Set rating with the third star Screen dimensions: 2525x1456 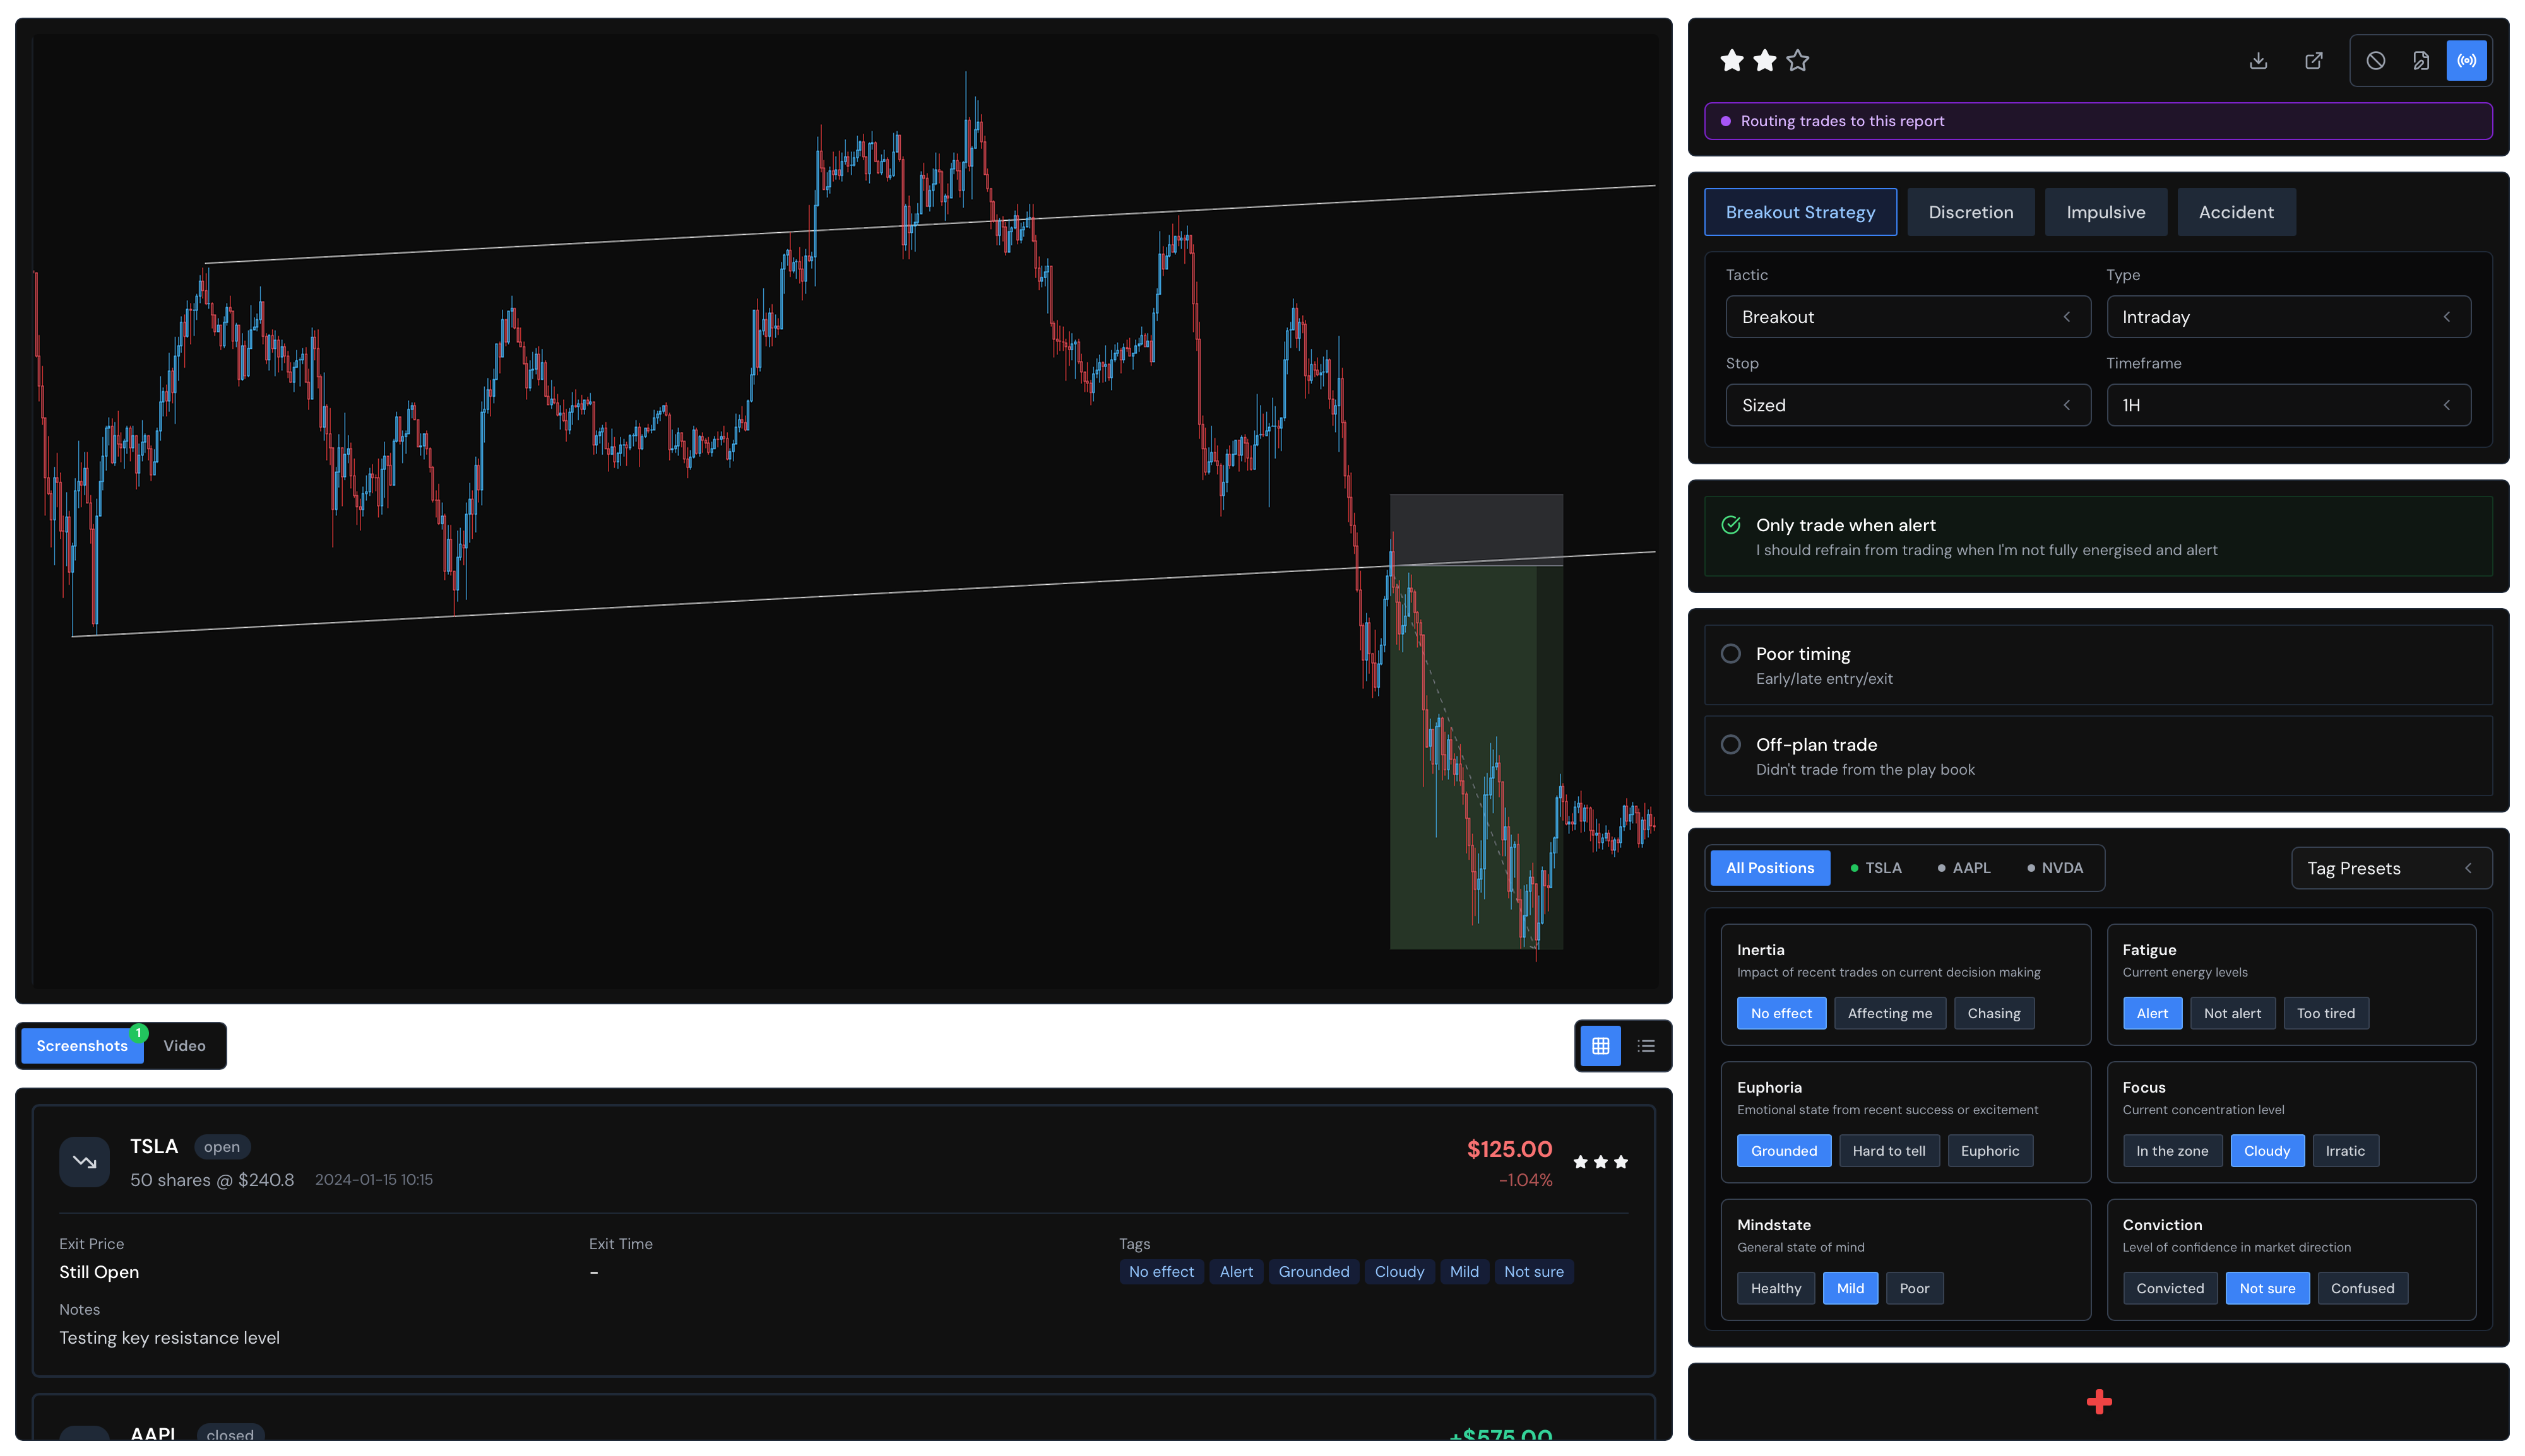pos(1798,61)
